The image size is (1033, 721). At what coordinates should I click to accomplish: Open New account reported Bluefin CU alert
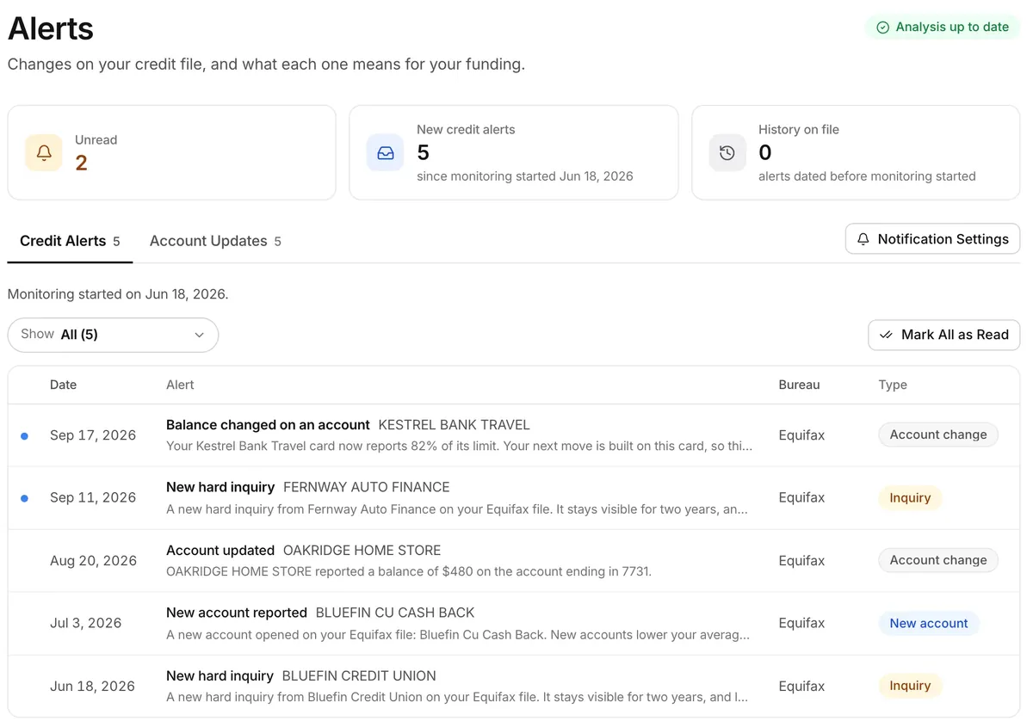[514, 623]
